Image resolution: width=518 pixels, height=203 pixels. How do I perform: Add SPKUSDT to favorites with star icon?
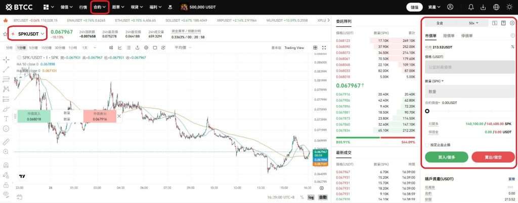(x=5, y=34)
